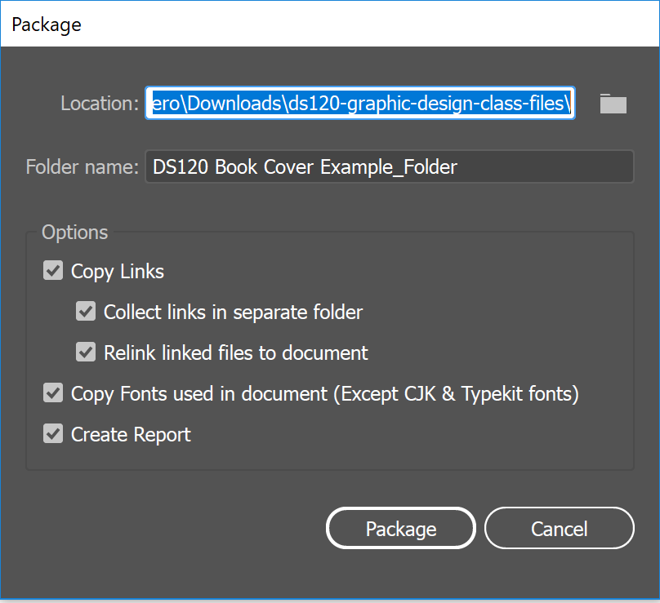
Task: Confirm packaging with the Package button
Action: pos(400,528)
